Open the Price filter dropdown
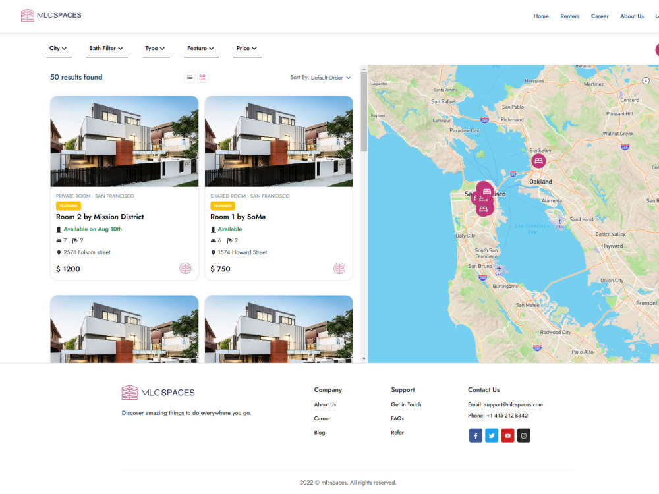Image resolution: width=659 pixels, height=494 pixels. (x=246, y=48)
